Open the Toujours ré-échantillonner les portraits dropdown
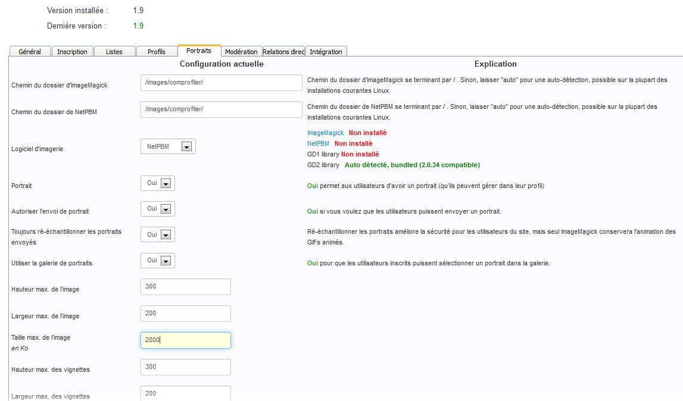 click(158, 234)
